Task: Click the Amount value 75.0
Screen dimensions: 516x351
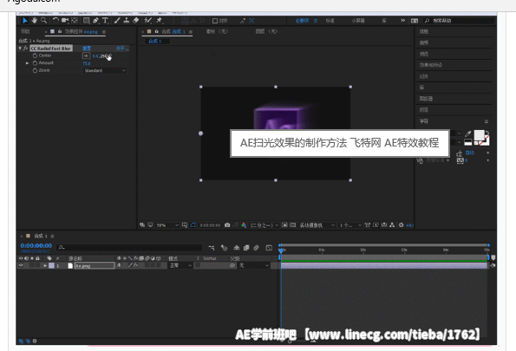Action: tap(87, 63)
